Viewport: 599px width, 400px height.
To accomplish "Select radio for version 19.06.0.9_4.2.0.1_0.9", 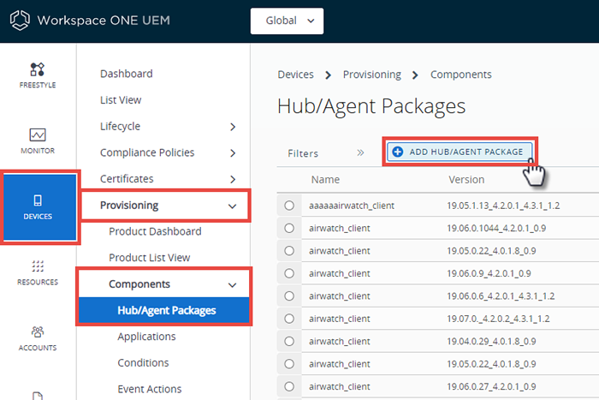I will pyautogui.click(x=289, y=273).
